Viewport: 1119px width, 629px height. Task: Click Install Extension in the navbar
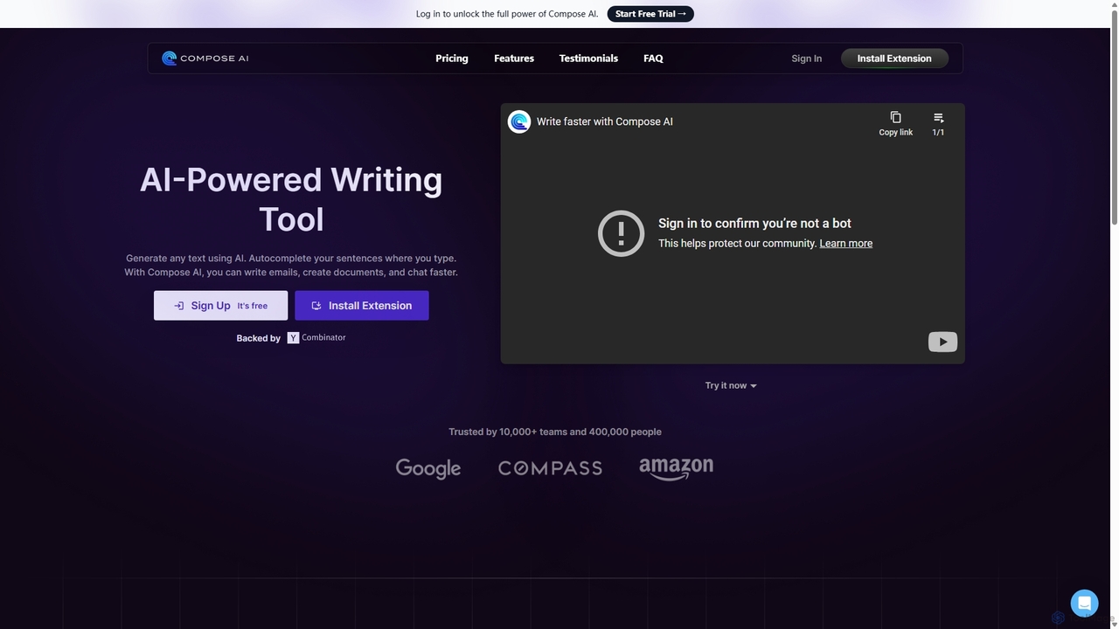click(x=894, y=59)
